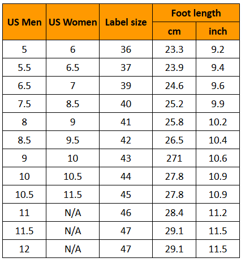Click the US Men 6.5 cell
Screen dimensions: 241x262
pos(24,86)
